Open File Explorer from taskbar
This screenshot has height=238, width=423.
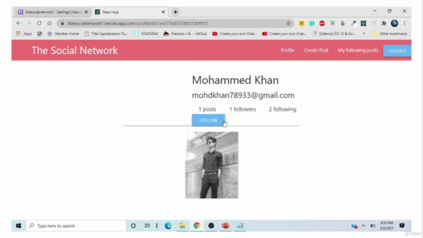pyautogui.click(x=182, y=226)
